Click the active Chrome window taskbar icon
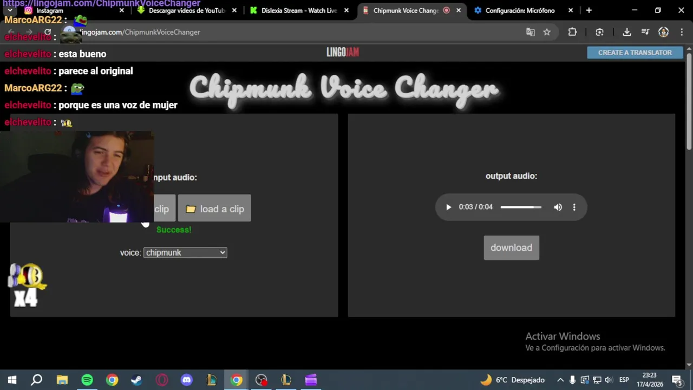The width and height of the screenshot is (693, 390). pos(236,380)
